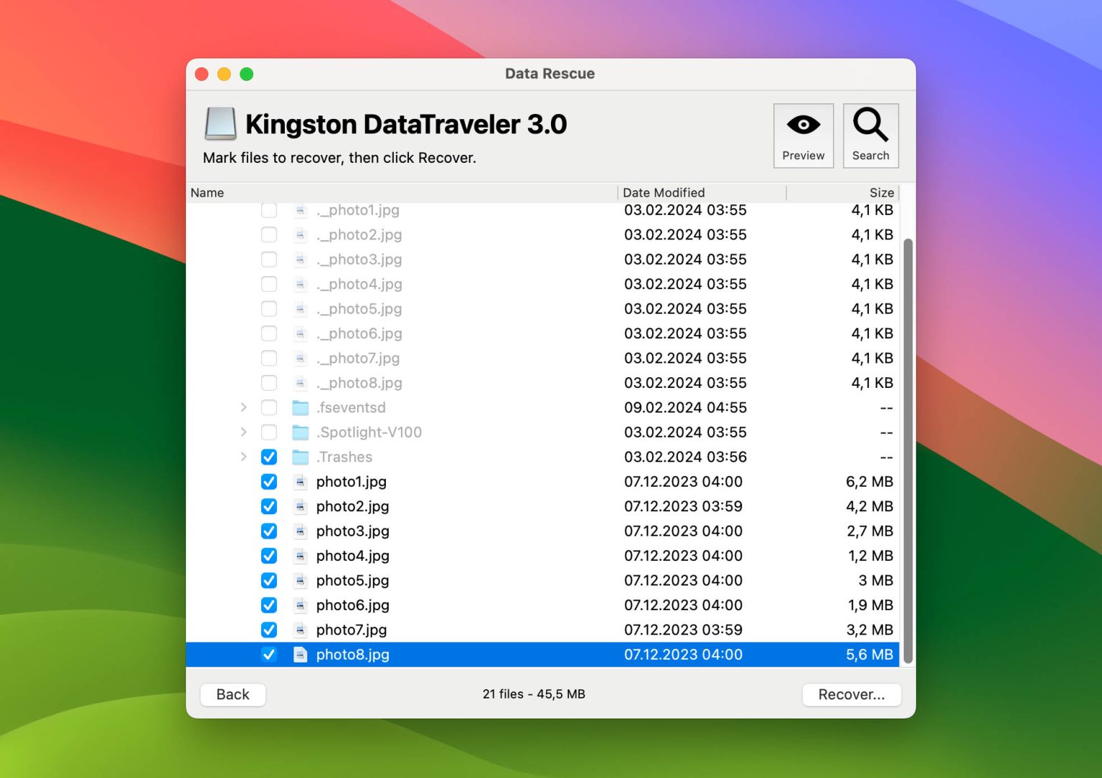Click the Kingston DataTraveler drive icon
Image resolution: width=1102 pixels, height=778 pixels.
220,123
